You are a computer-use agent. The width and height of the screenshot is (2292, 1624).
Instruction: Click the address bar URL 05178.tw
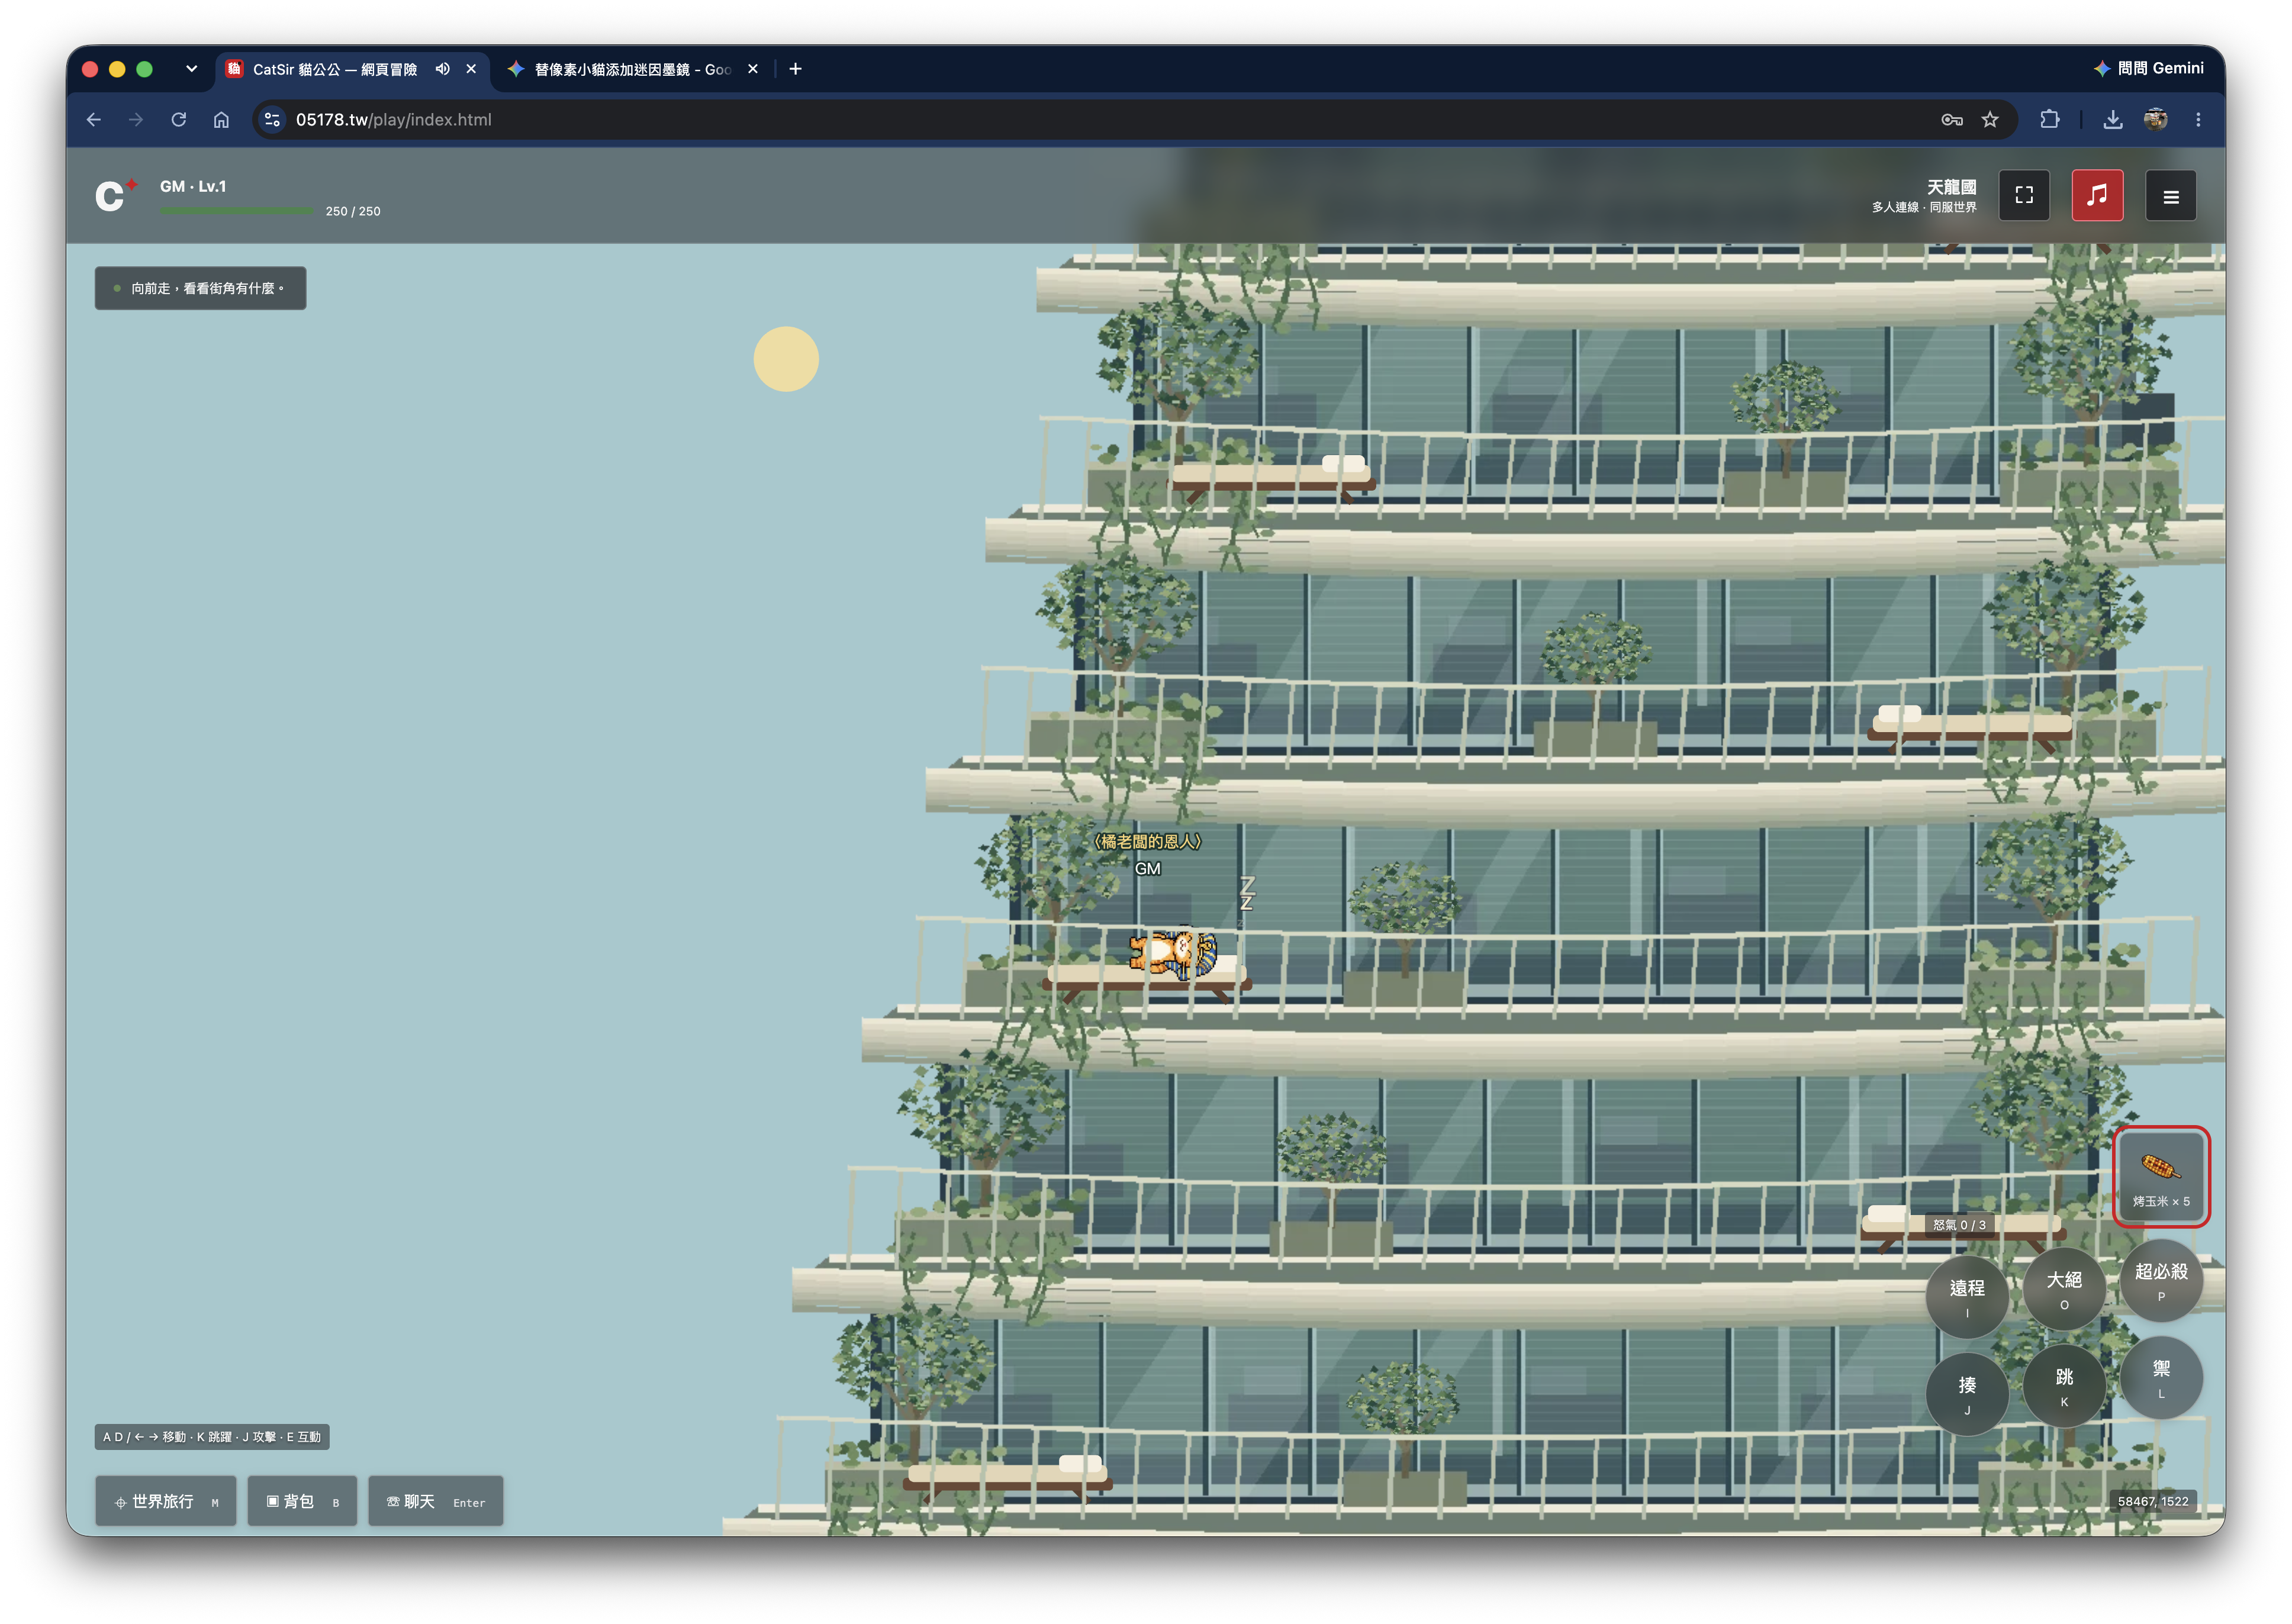click(x=393, y=120)
